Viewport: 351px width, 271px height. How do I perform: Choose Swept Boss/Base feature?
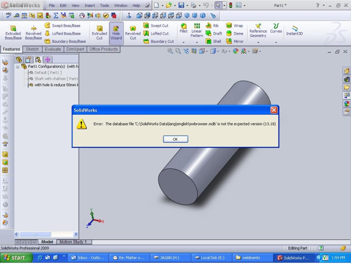pyautogui.click(x=63, y=26)
